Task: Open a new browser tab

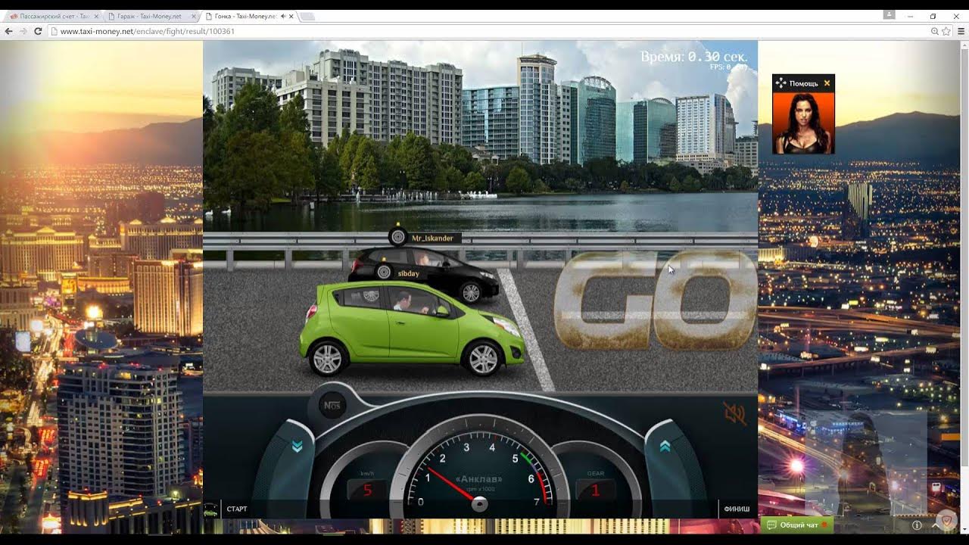Action: click(307, 16)
